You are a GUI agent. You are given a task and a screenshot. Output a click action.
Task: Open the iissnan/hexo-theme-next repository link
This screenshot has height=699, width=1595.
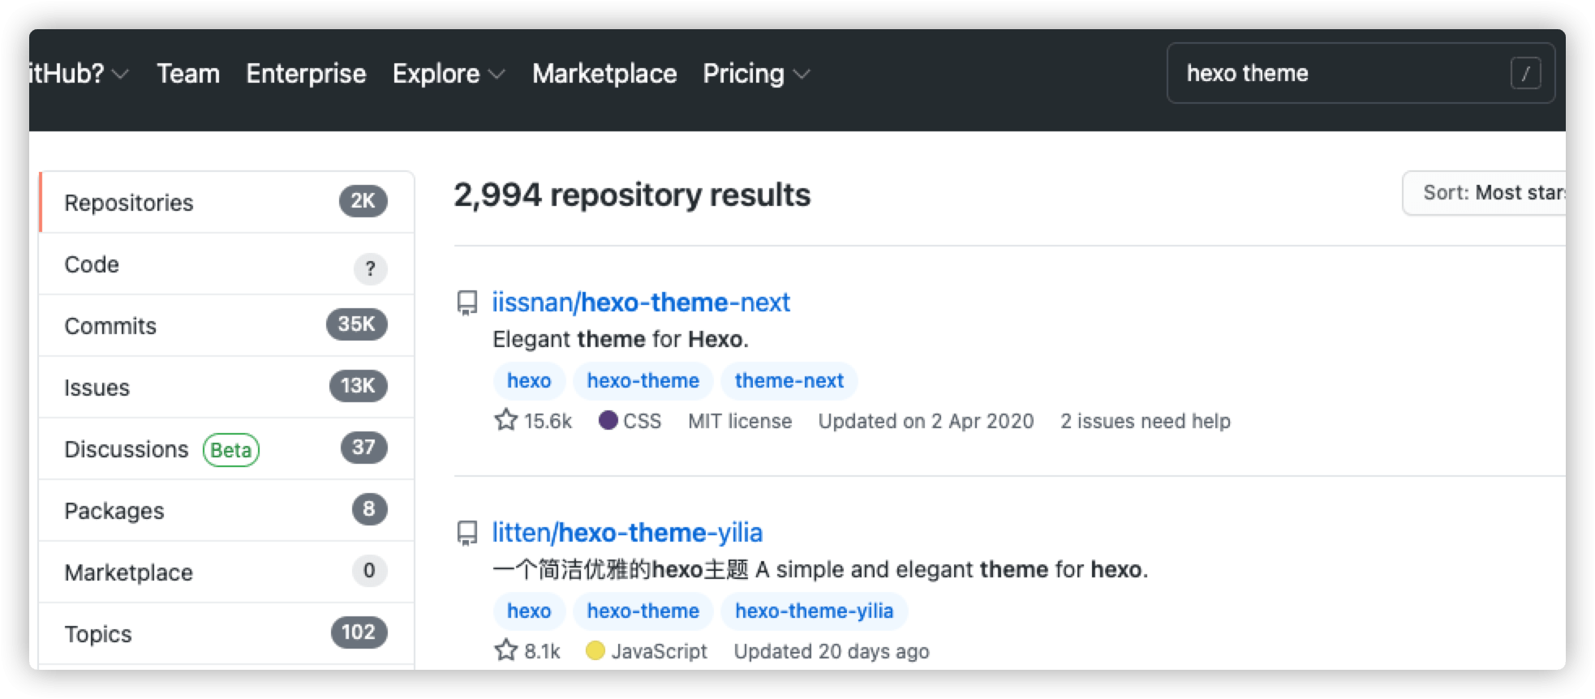tap(640, 302)
